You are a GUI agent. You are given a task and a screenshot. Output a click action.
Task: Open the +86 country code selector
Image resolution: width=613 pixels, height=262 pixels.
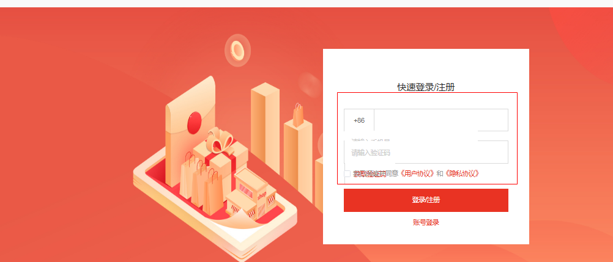pos(359,120)
